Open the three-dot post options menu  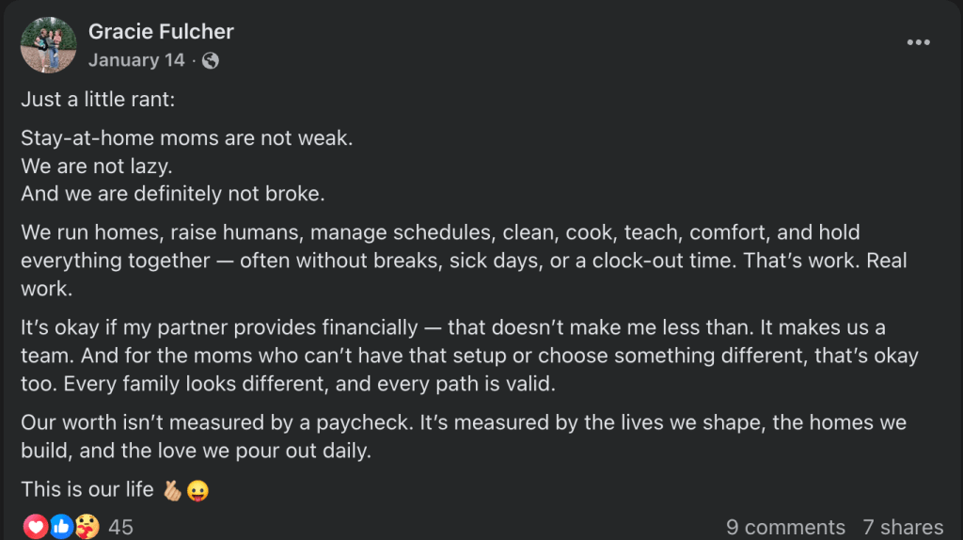point(918,43)
